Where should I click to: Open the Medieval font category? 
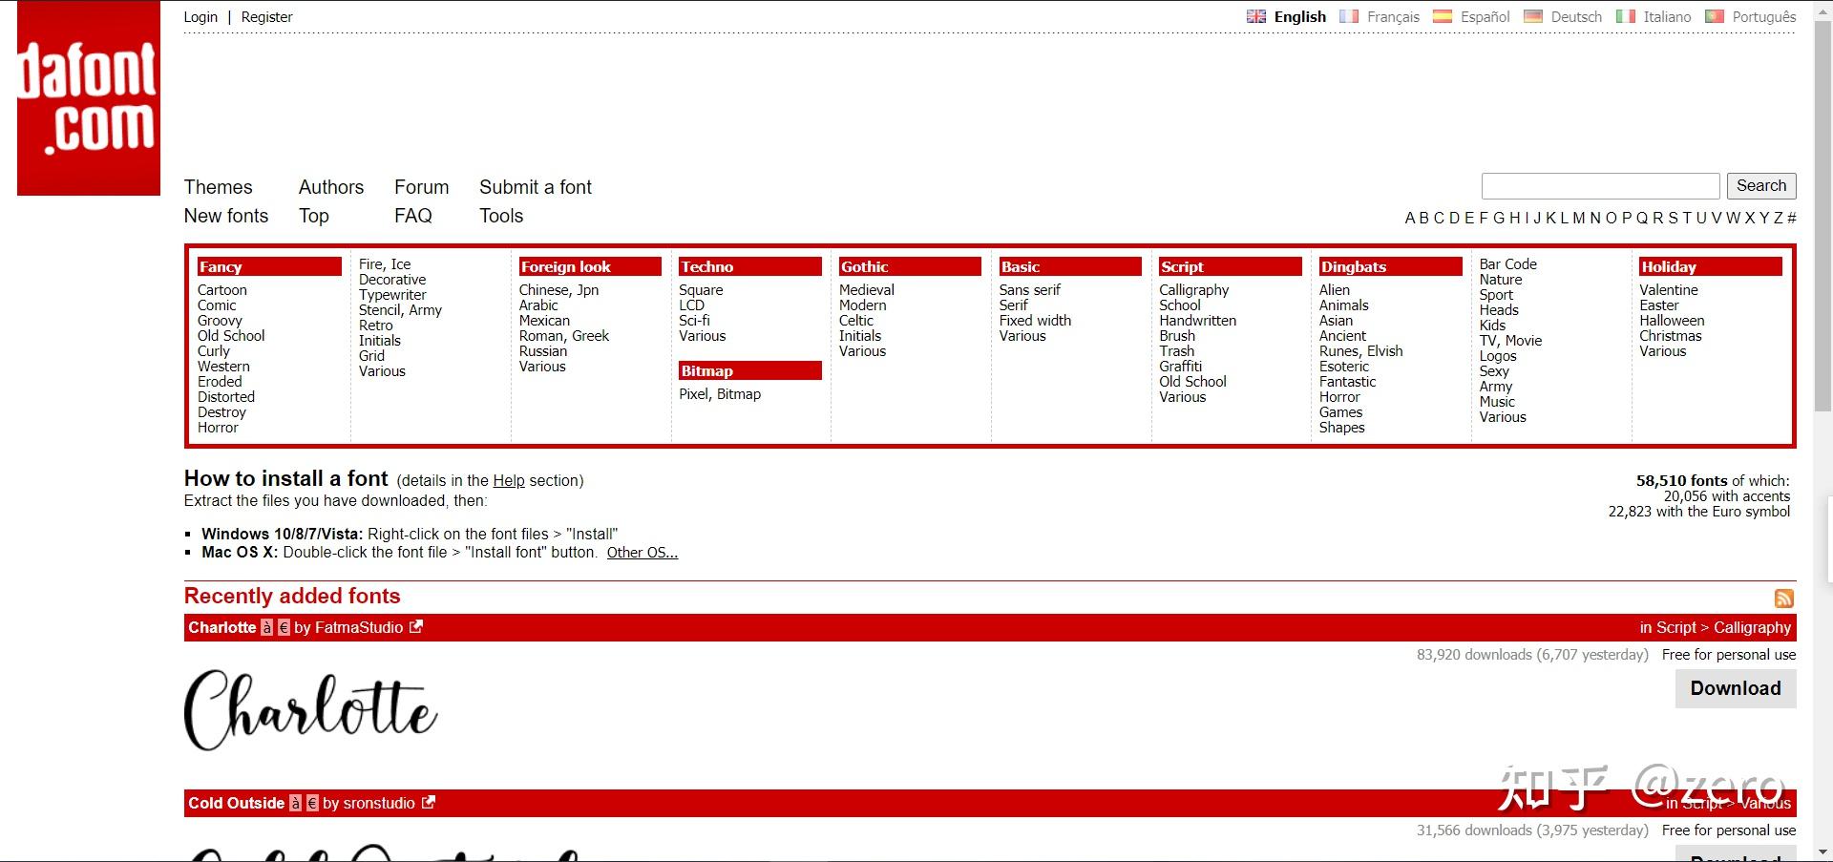click(x=867, y=290)
